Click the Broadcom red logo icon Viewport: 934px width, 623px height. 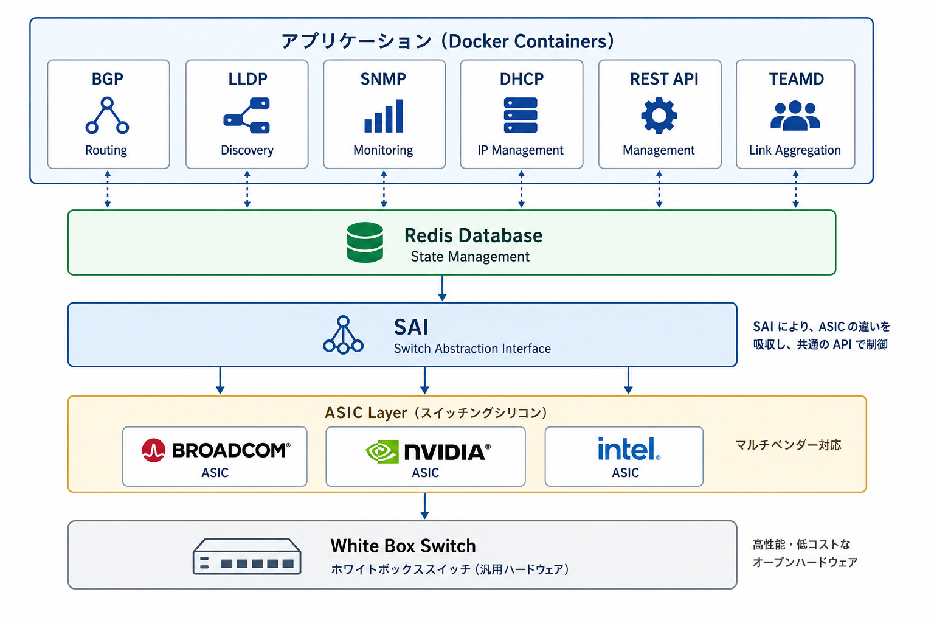click(x=153, y=450)
